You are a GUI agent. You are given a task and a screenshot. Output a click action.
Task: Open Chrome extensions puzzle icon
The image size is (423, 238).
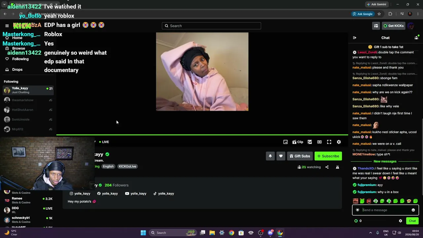click(390, 14)
